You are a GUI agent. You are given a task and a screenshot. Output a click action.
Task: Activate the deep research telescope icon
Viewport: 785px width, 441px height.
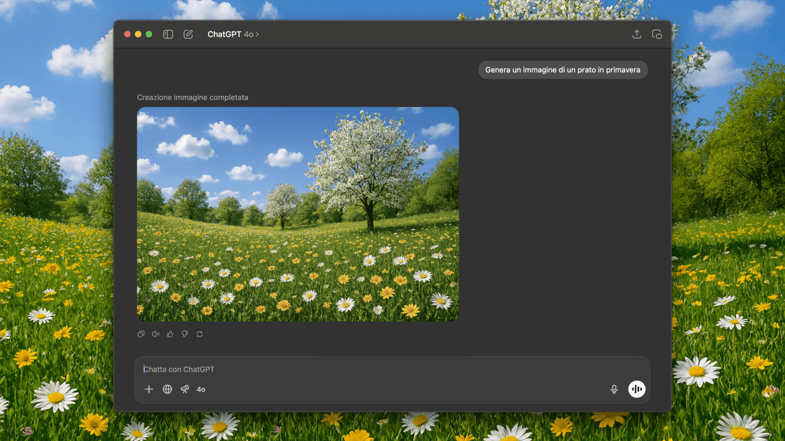185,389
